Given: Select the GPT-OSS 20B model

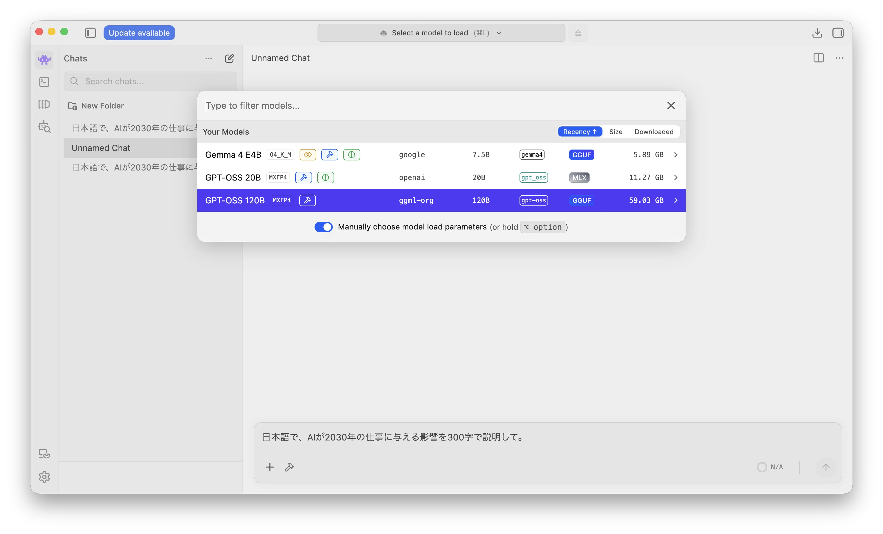Looking at the screenshot, I should (x=441, y=177).
